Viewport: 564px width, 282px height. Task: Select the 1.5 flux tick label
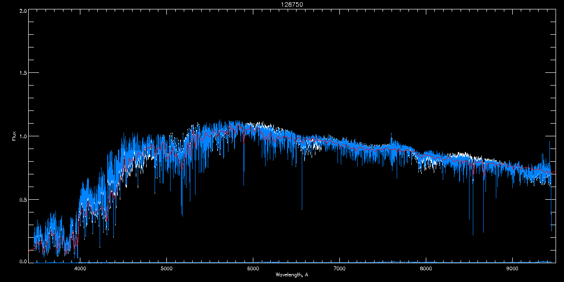coord(23,73)
